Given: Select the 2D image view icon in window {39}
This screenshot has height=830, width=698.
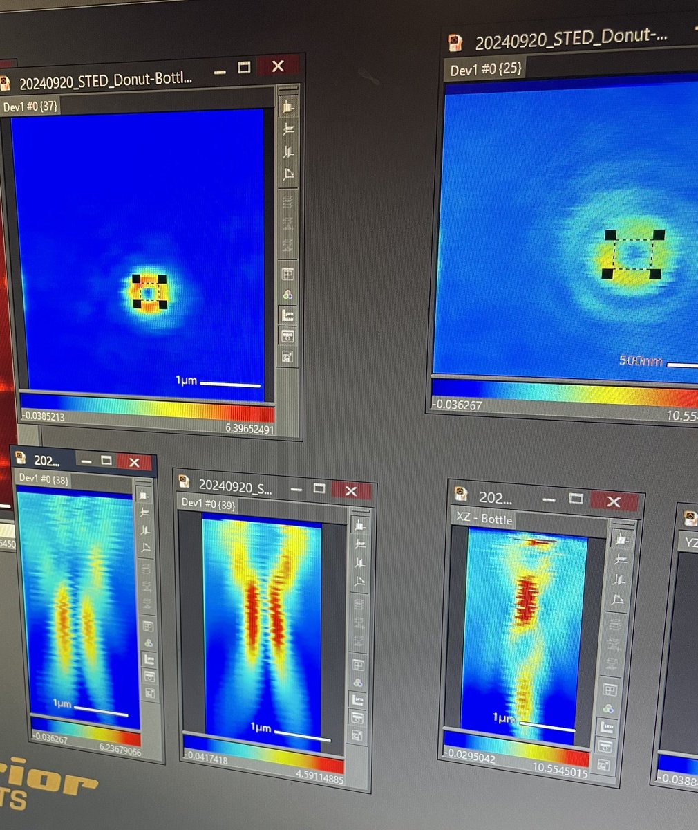Looking at the screenshot, I should click(x=359, y=526).
